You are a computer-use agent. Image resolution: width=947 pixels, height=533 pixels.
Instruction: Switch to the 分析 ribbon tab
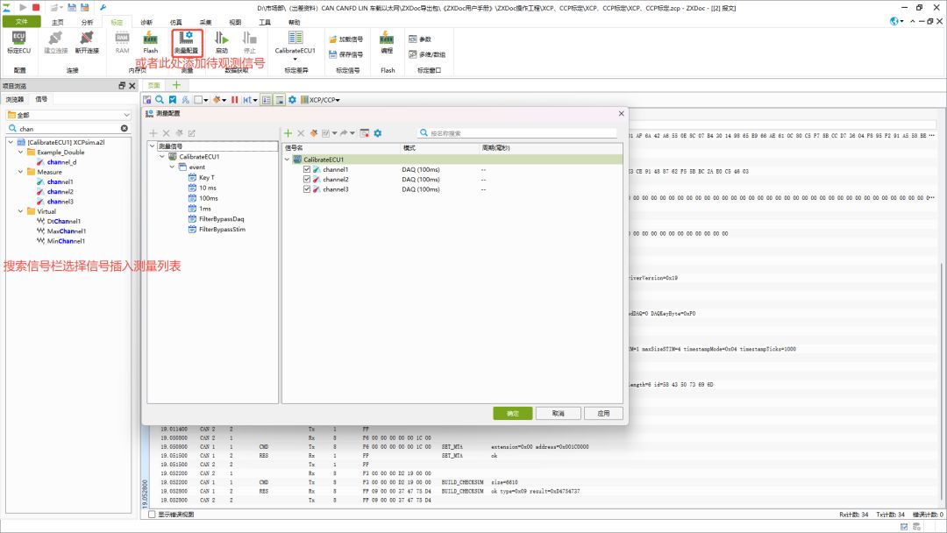tap(87, 22)
